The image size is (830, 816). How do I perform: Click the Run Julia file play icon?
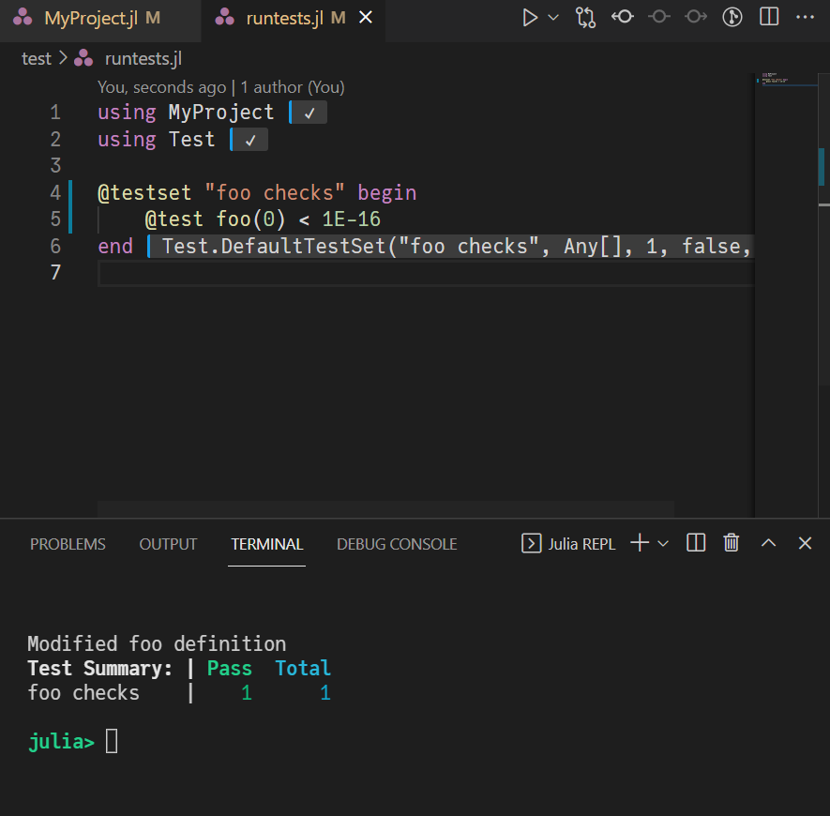pyautogui.click(x=530, y=17)
